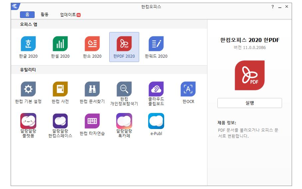
Task: Open the 한컴 타자연습 keyboard icon
Action: click(x=92, y=121)
